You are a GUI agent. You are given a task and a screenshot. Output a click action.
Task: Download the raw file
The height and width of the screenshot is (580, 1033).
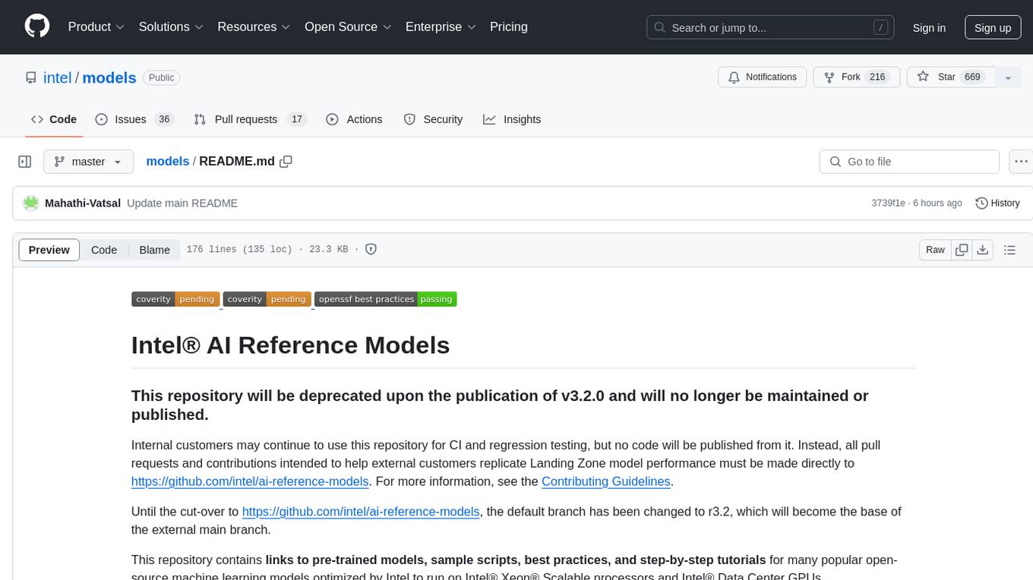983,250
